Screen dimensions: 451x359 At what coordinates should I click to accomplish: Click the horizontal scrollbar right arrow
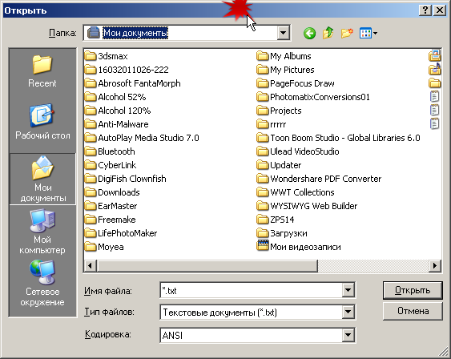(435, 265)
